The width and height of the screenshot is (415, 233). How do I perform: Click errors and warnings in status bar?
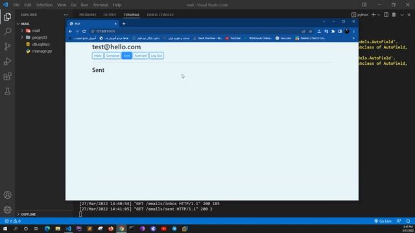tap(13, 221)
